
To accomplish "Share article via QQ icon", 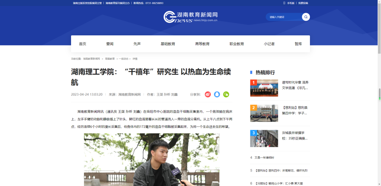I will pyautogui.click(x=217, y=94).
